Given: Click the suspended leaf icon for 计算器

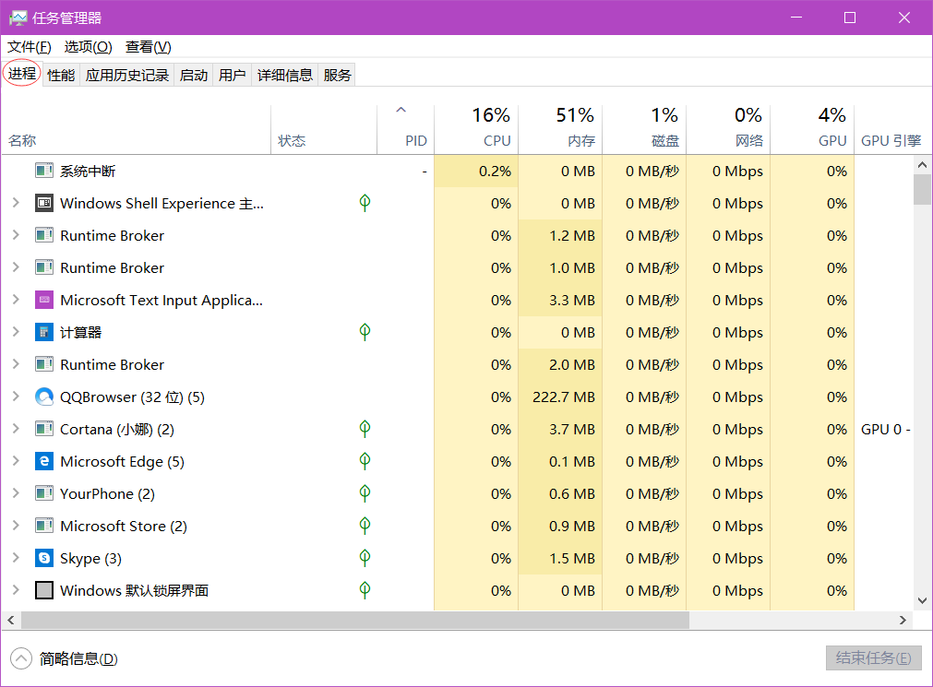Looking at the screenshot, I should pos(365,332).
